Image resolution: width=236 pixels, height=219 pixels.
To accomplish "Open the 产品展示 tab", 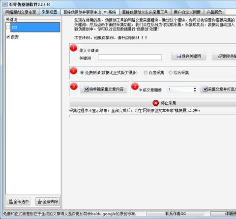I will 214,12.
